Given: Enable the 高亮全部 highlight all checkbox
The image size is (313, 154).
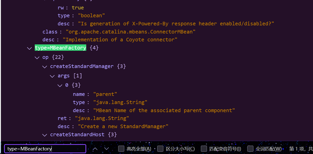Looking at the screenshot, I should tap(121, 149).
